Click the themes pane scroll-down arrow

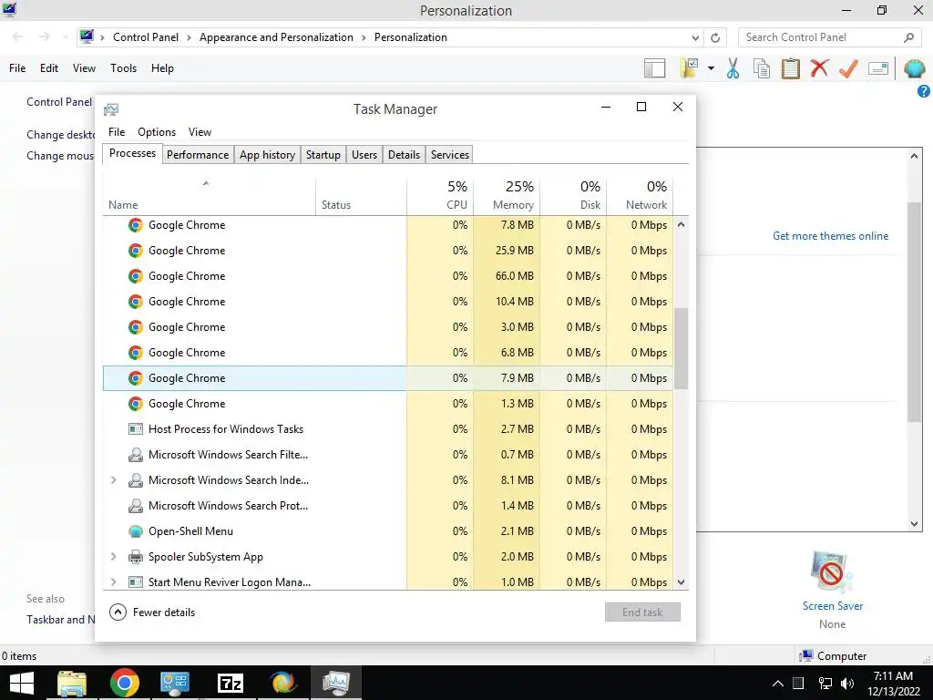915,524
